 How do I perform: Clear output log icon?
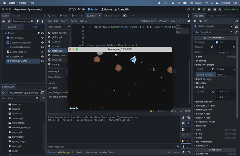tap(183, 118)
